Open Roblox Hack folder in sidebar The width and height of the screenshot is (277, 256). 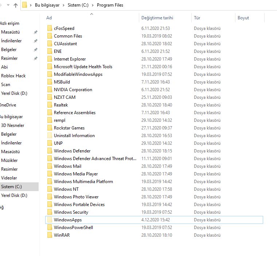(13, 76)
